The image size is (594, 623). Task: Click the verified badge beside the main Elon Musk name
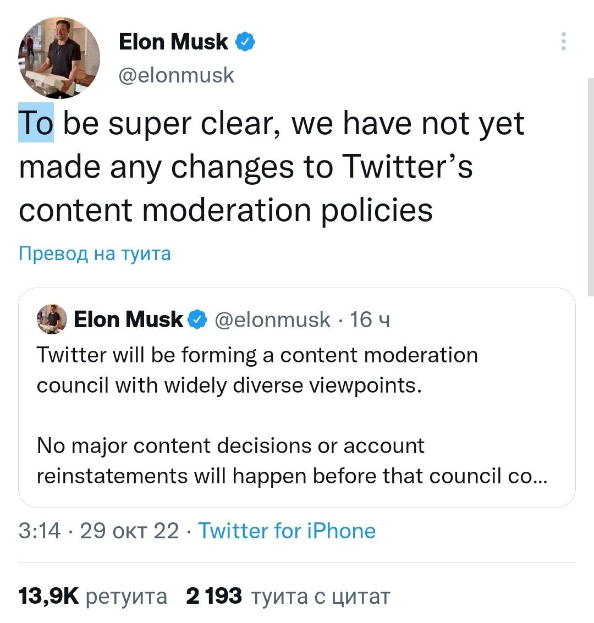click(245, 42)
